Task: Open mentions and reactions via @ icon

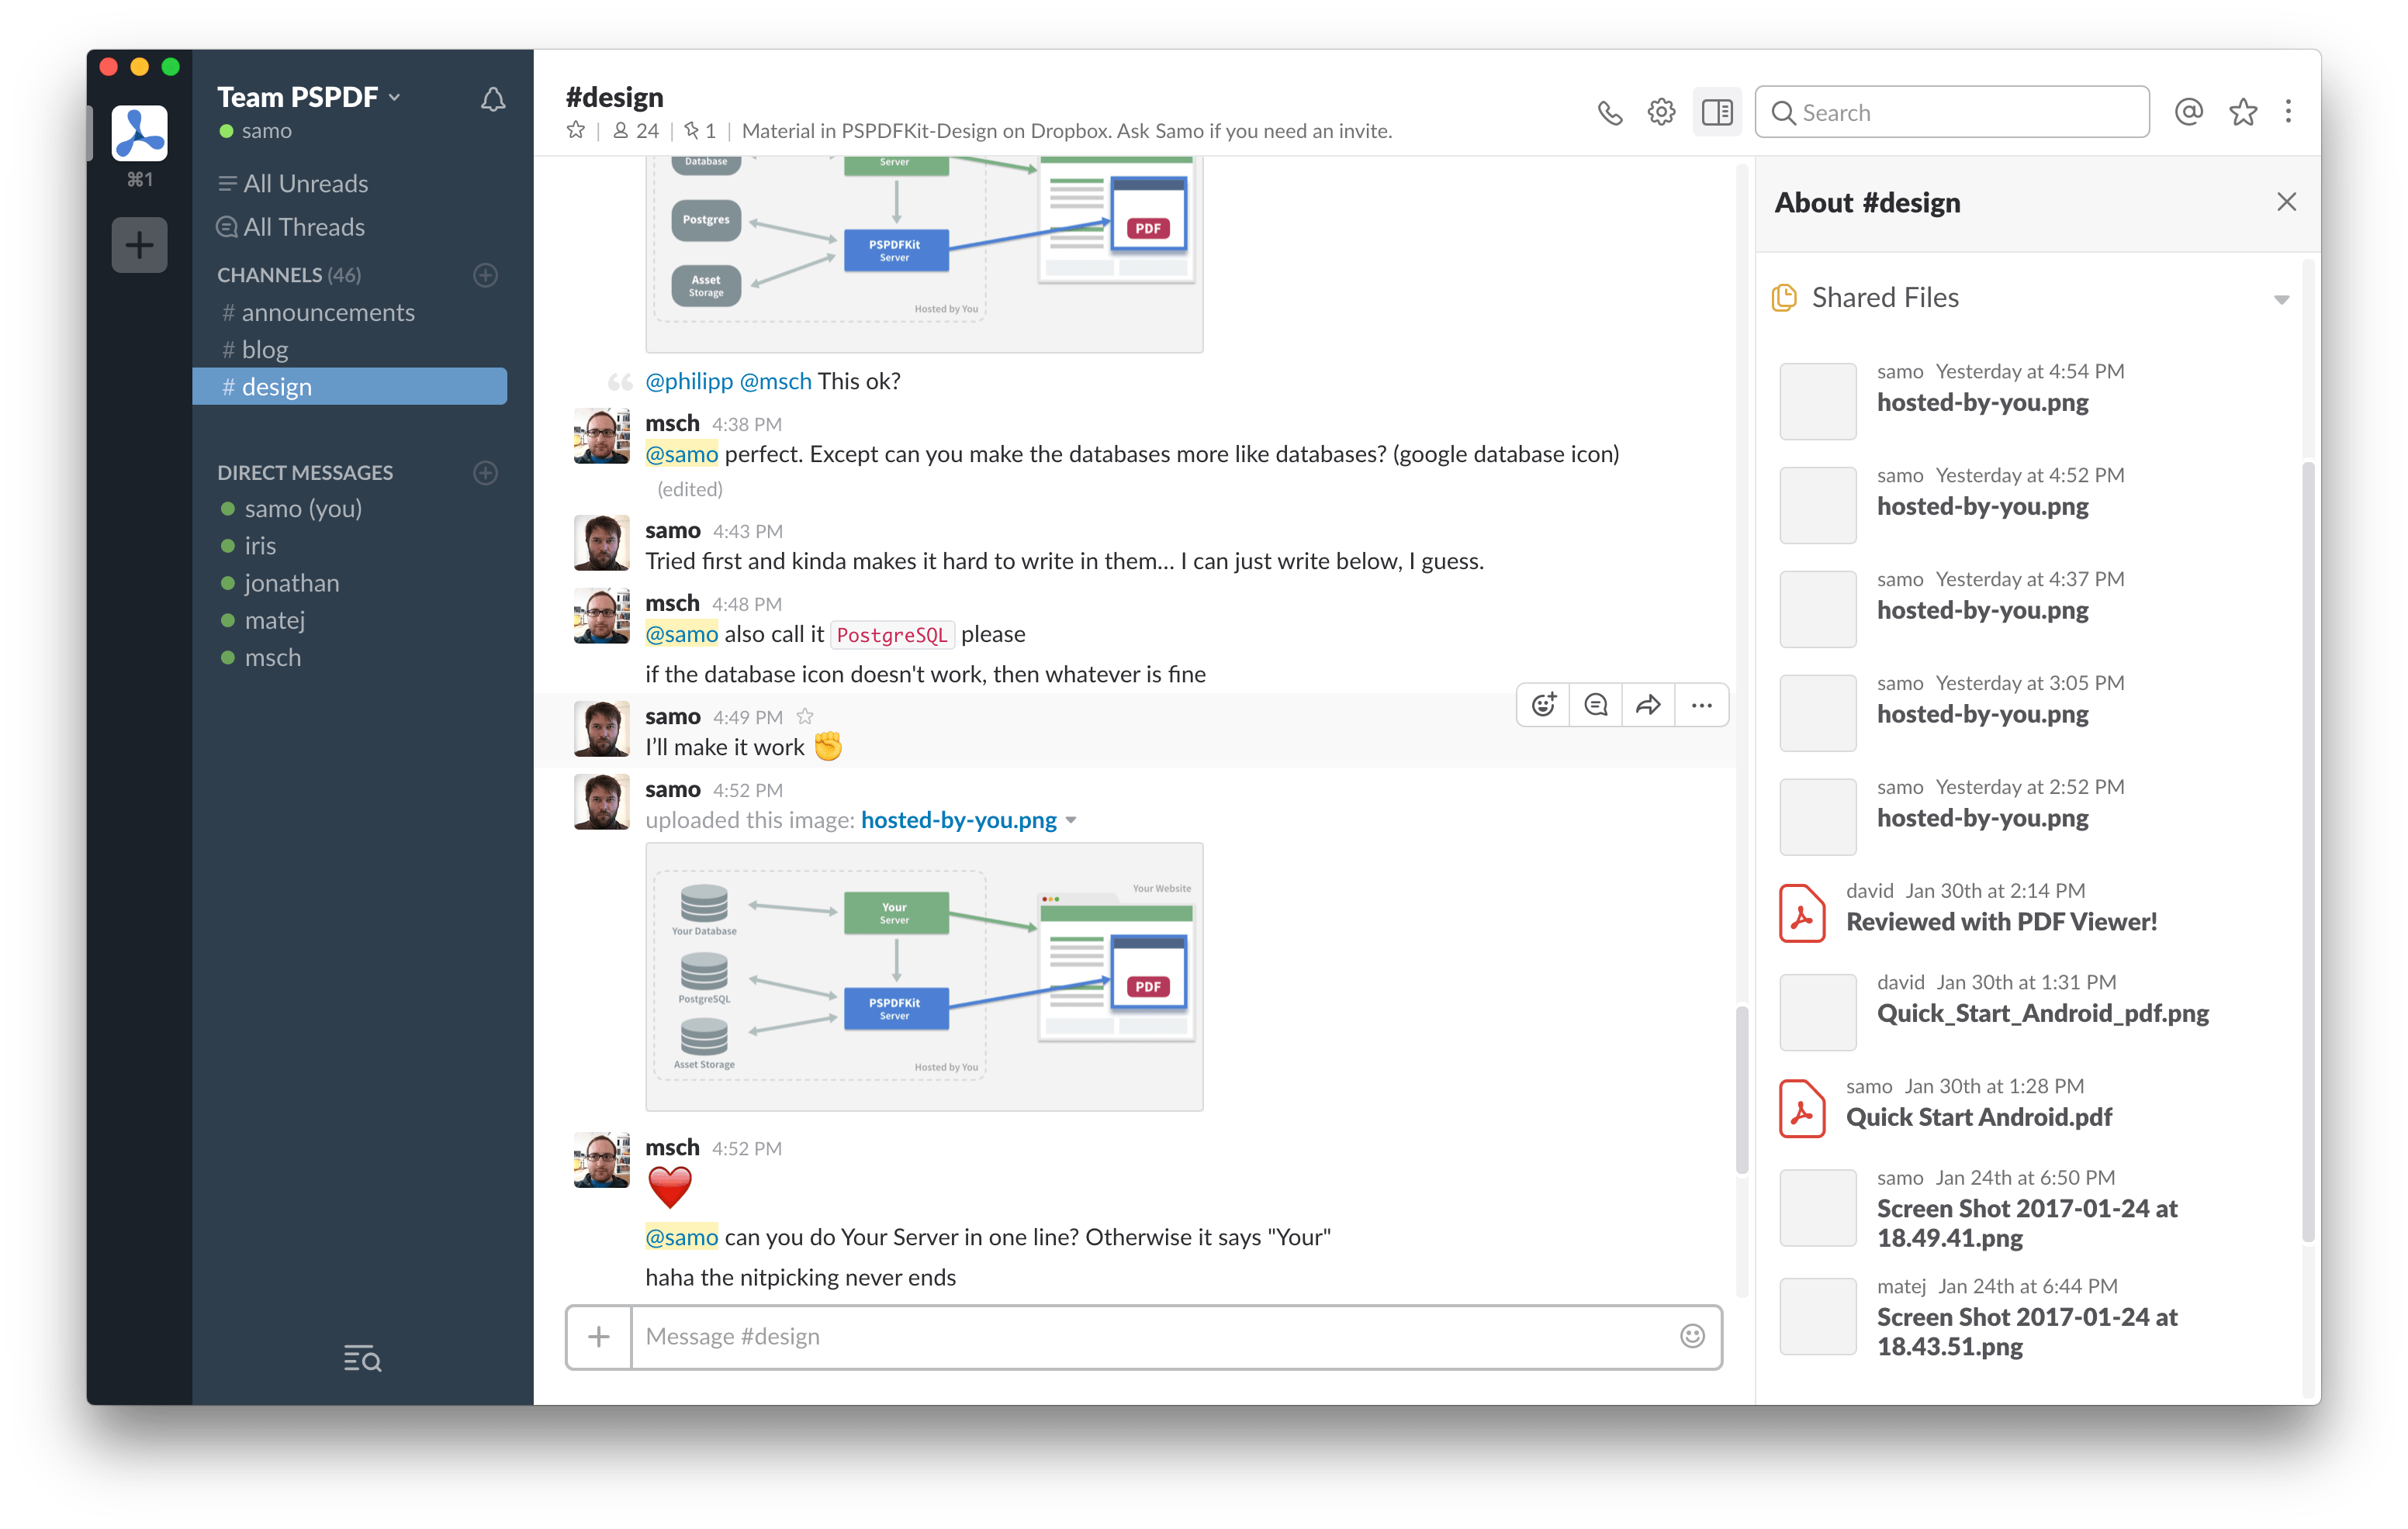Action: coord(2189,112)
